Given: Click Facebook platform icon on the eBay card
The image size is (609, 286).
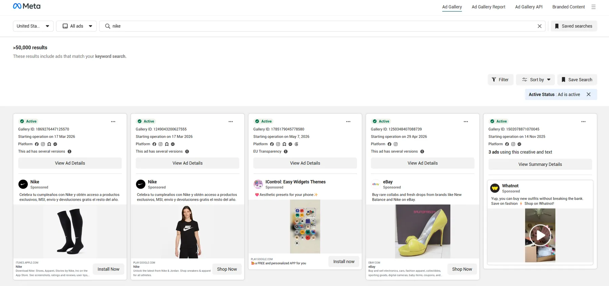Looking at the screenshot, I should [x=389, y=144].
